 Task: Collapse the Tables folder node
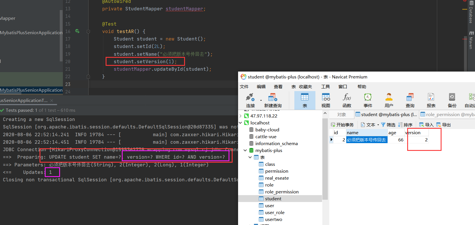point(250,157)
